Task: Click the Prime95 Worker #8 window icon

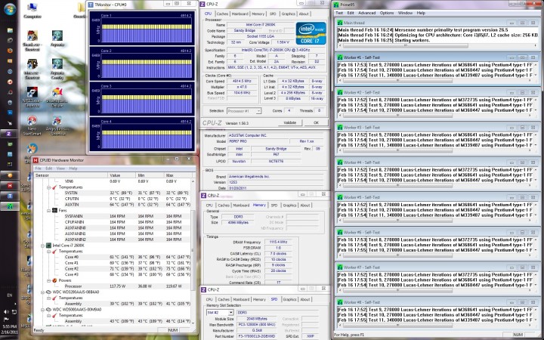Action: coord(340,302)
